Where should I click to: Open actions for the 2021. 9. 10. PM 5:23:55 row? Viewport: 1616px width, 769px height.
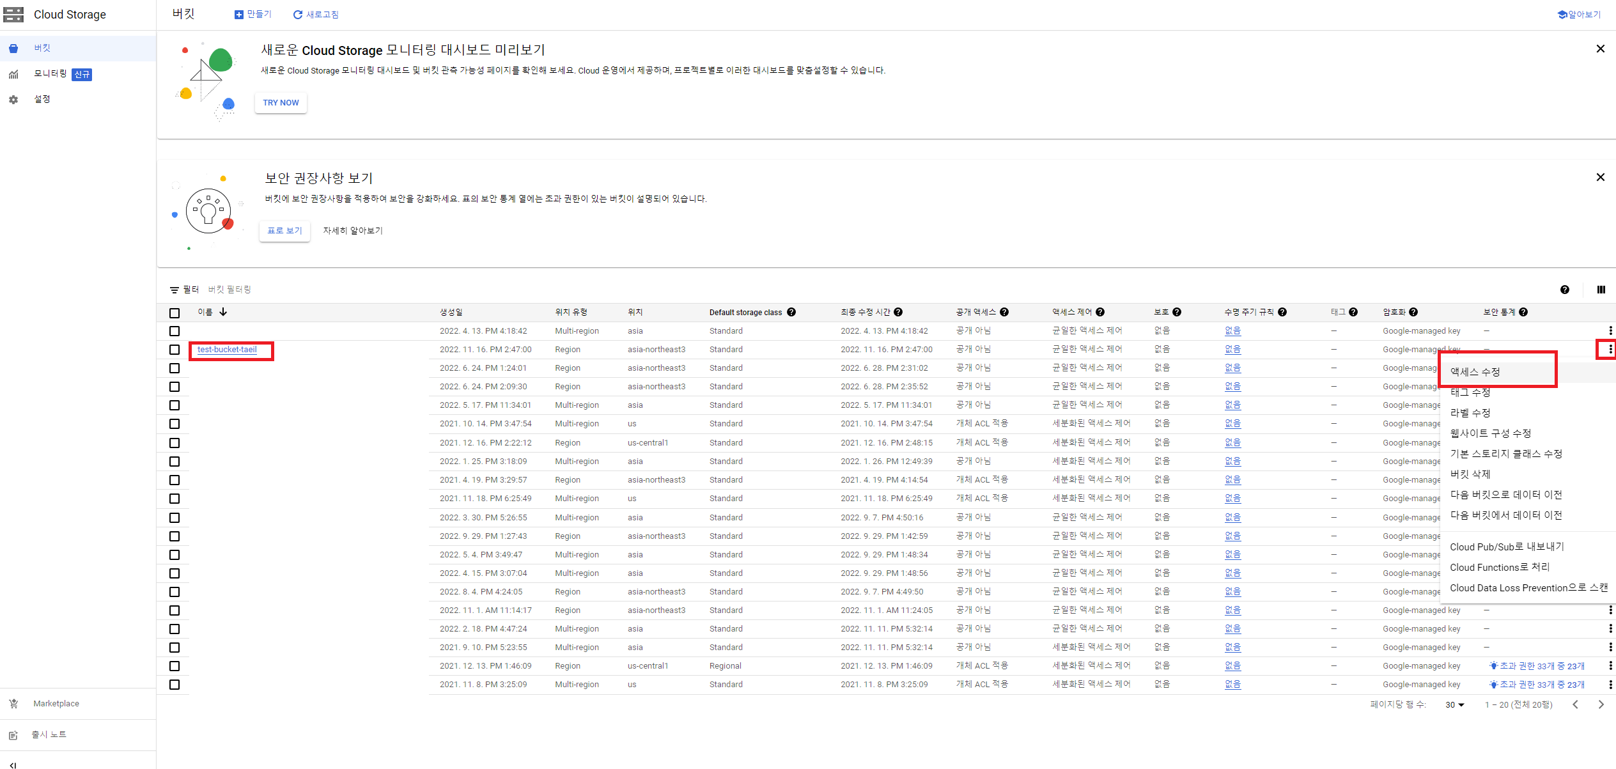(x=1610, y=647)
